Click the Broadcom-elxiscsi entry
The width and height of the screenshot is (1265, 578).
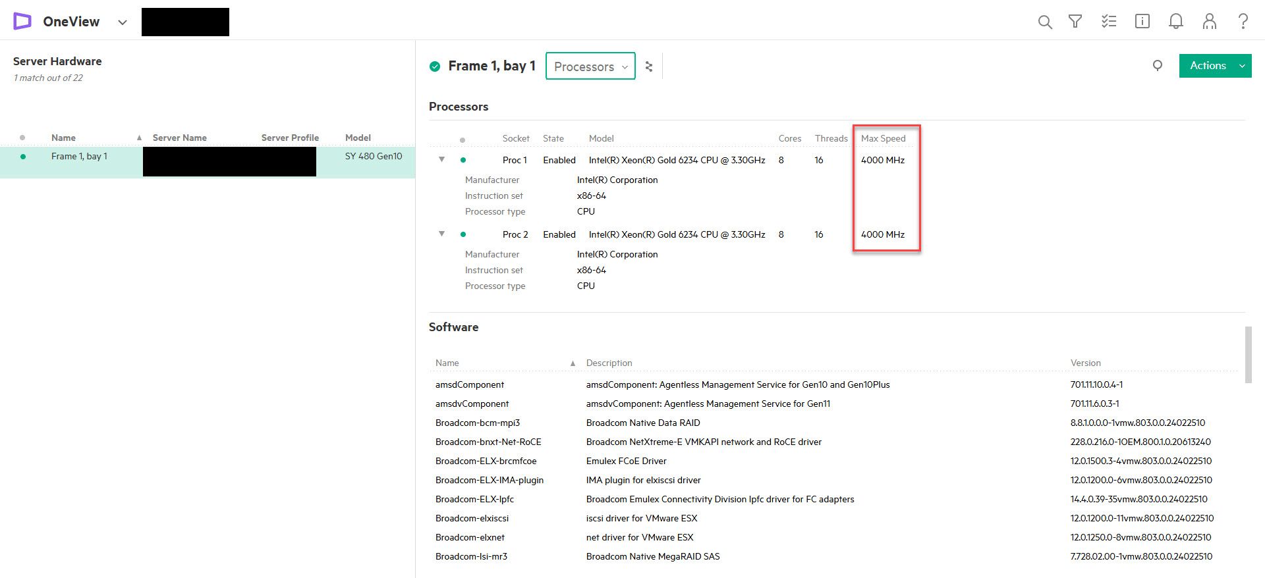[x=472, y=518]
